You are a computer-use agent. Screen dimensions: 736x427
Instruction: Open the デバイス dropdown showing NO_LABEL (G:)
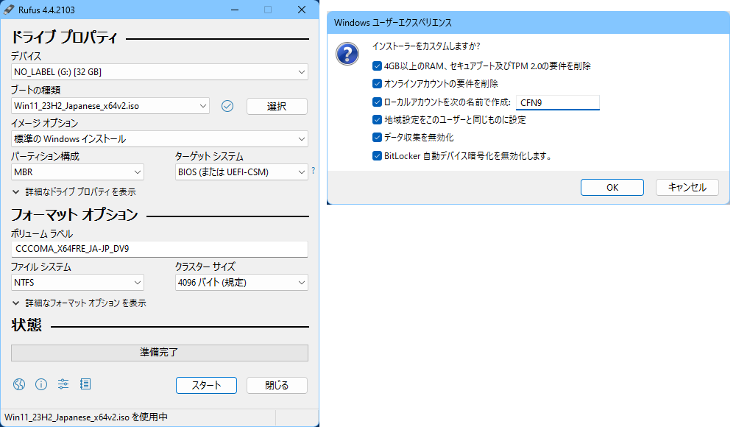159,72
